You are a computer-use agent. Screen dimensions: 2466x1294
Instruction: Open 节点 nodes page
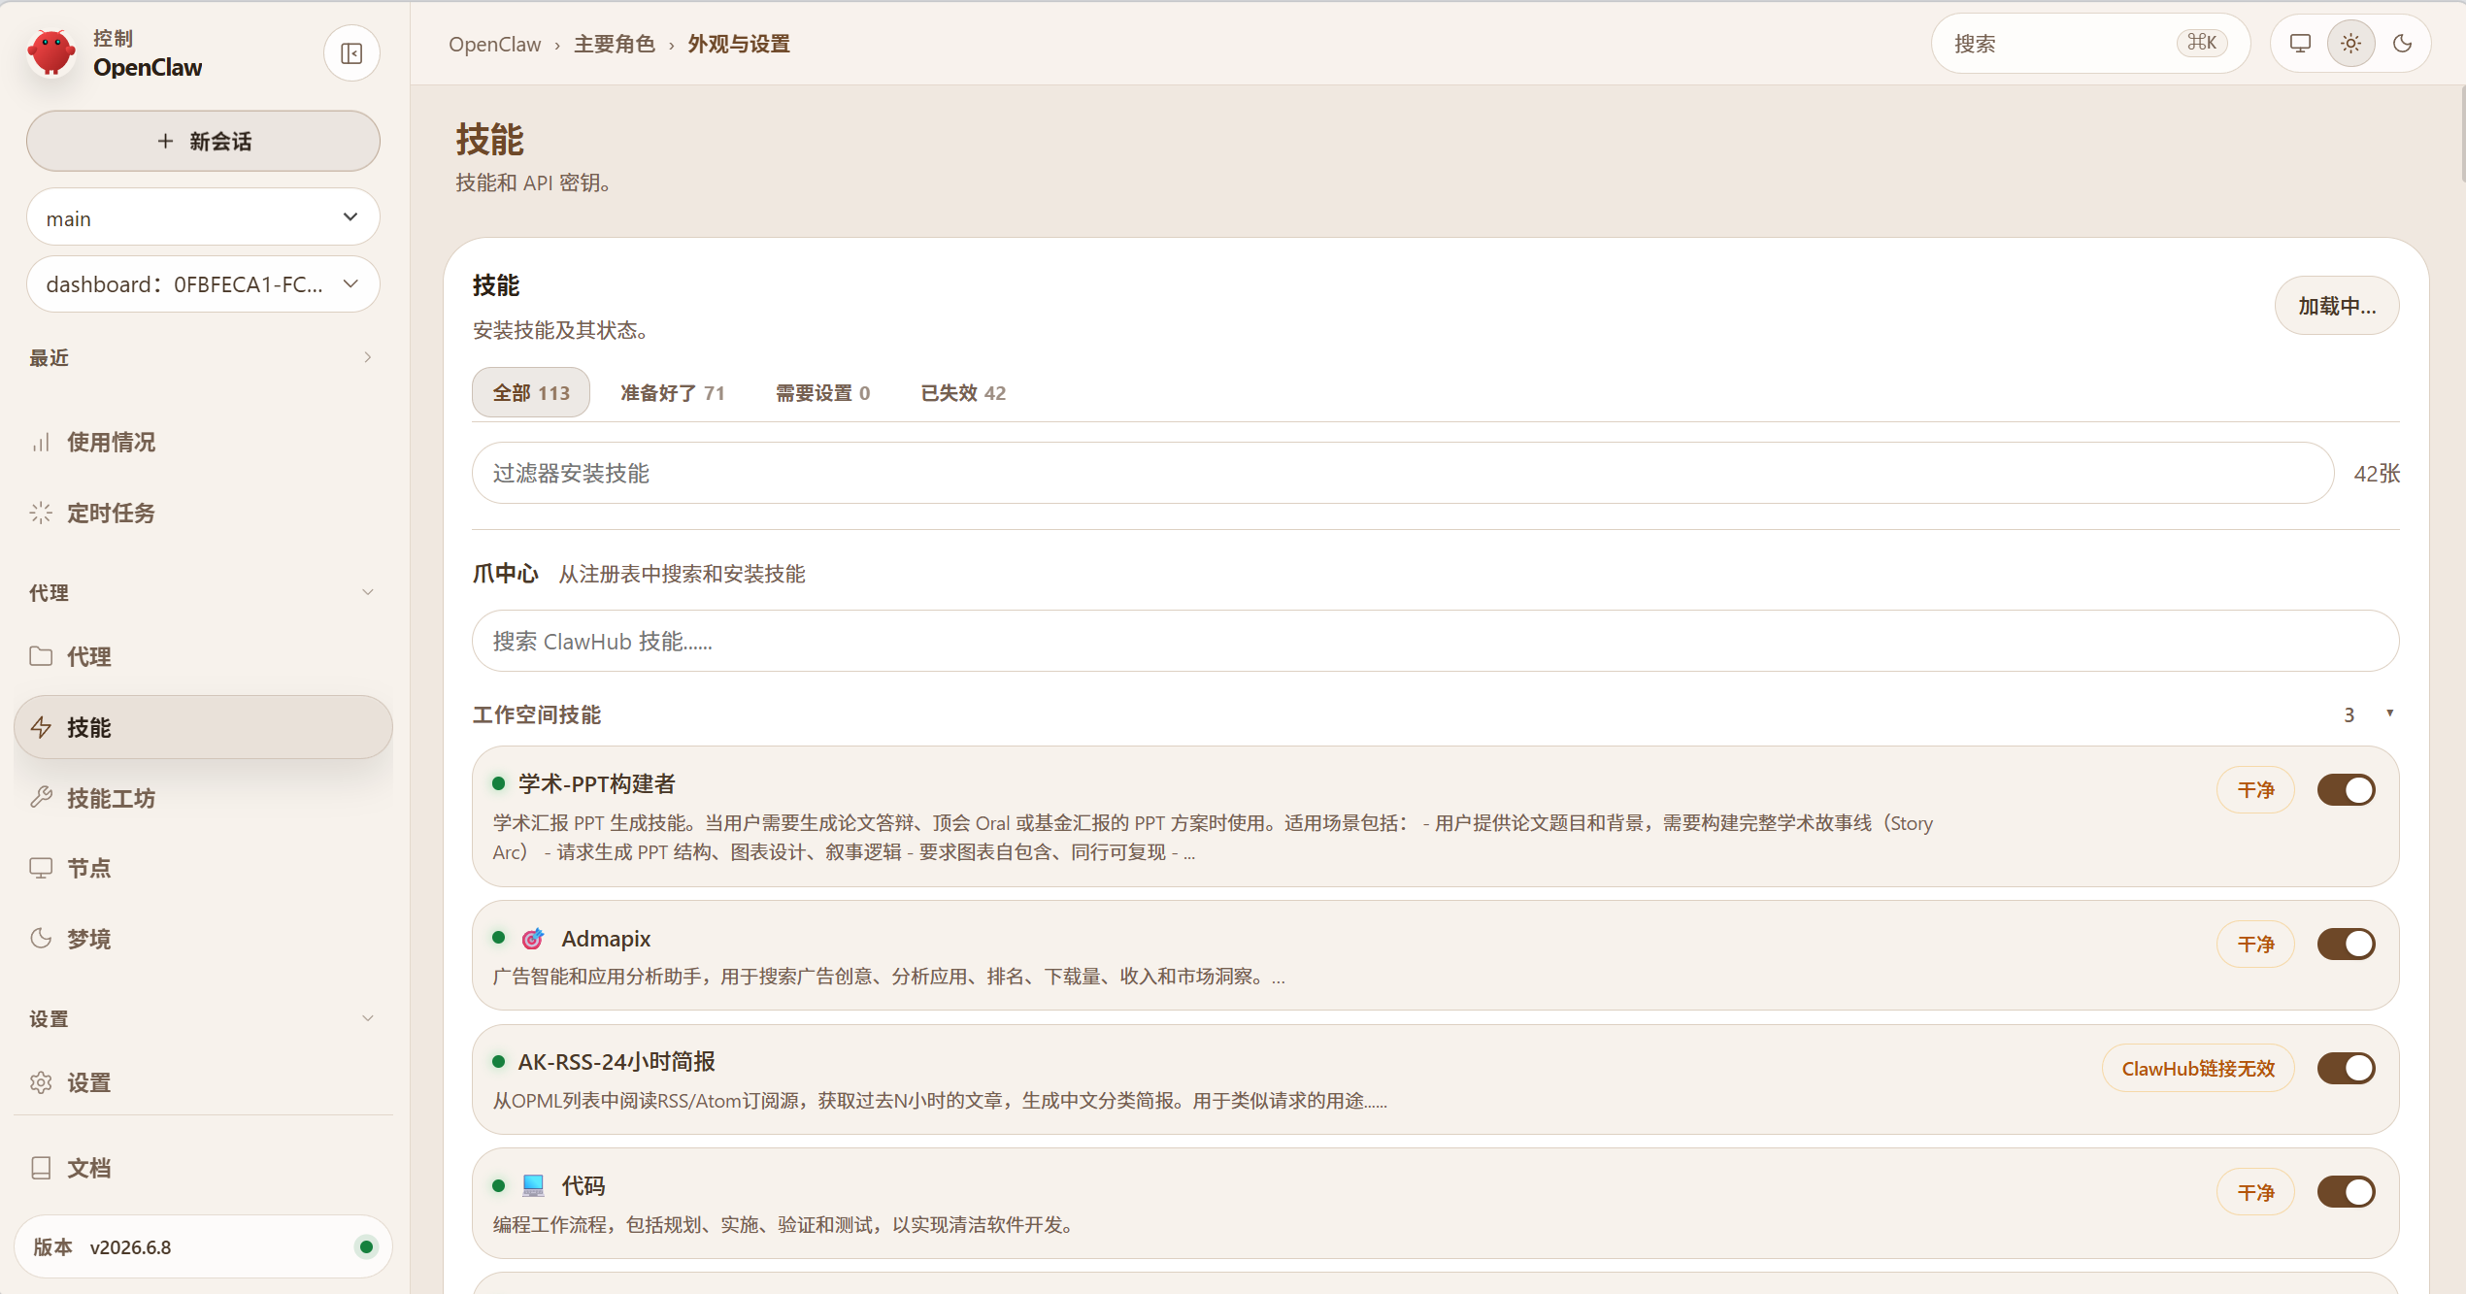[x=203, y=869]
